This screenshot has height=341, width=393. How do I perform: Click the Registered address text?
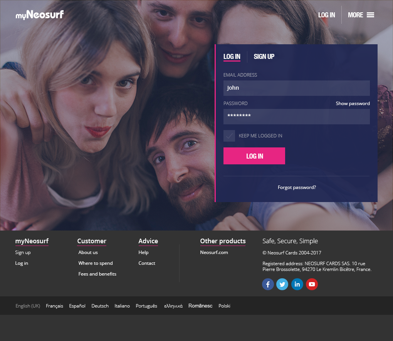pos(317,266)
